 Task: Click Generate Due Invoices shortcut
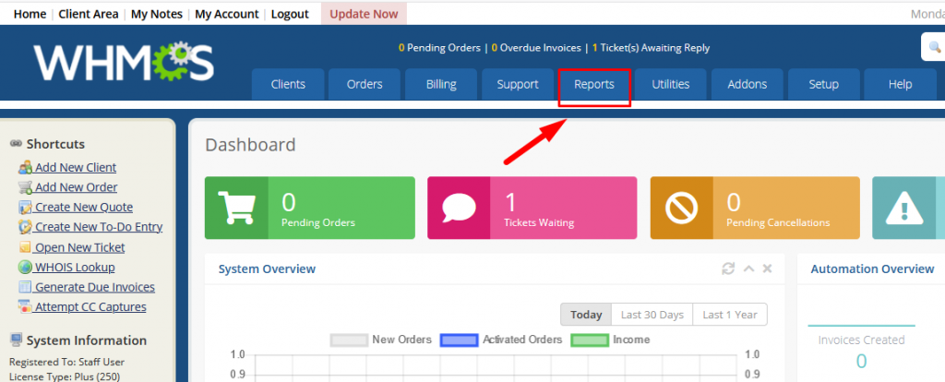[x=95, y=287]
